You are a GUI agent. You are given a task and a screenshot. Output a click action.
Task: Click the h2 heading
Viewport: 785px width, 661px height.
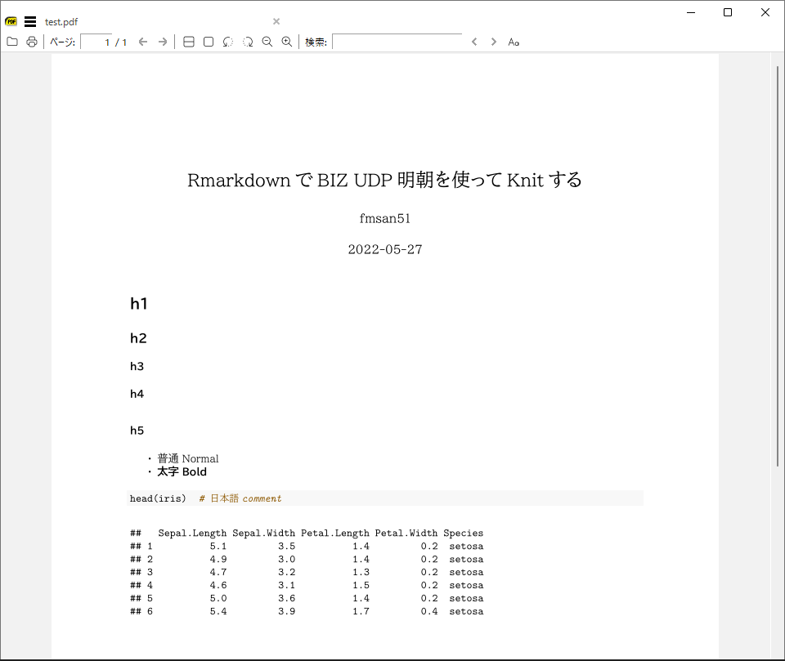pyautogui.click(x=138, y=338)
